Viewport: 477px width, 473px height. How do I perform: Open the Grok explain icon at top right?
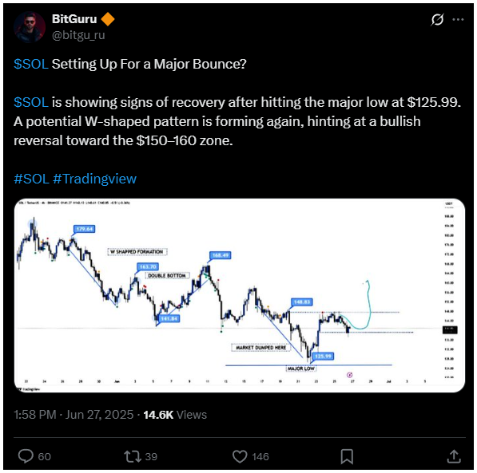438,20
